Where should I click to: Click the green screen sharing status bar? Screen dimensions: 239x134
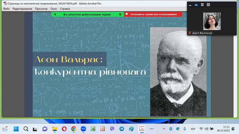point(88,14)
